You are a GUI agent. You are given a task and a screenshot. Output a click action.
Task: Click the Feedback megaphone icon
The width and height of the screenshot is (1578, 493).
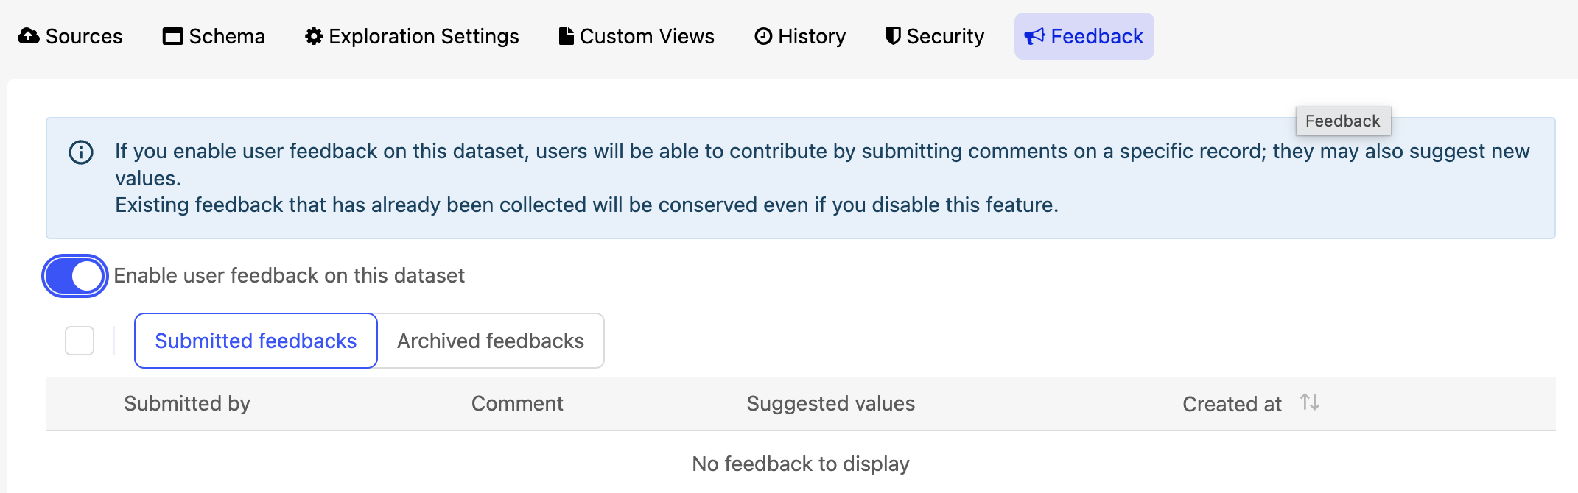point(1034,36)
